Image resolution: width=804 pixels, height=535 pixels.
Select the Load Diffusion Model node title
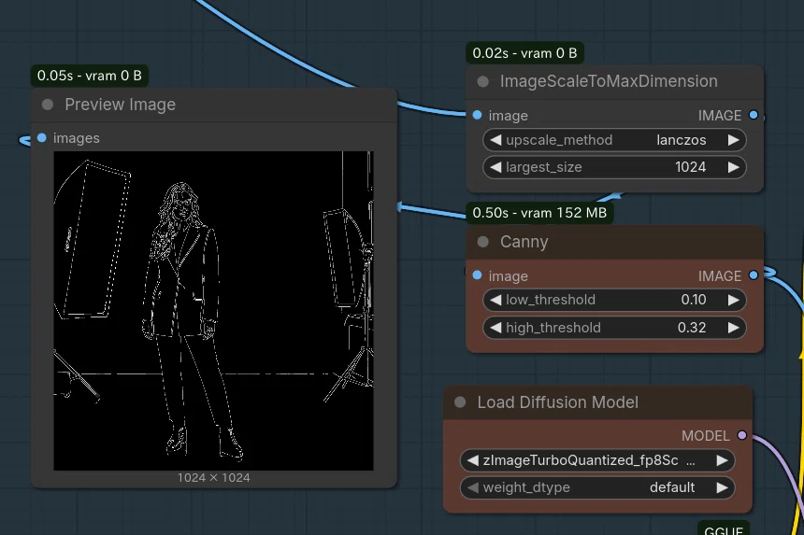pyautogui.click(x=558, y=402)
